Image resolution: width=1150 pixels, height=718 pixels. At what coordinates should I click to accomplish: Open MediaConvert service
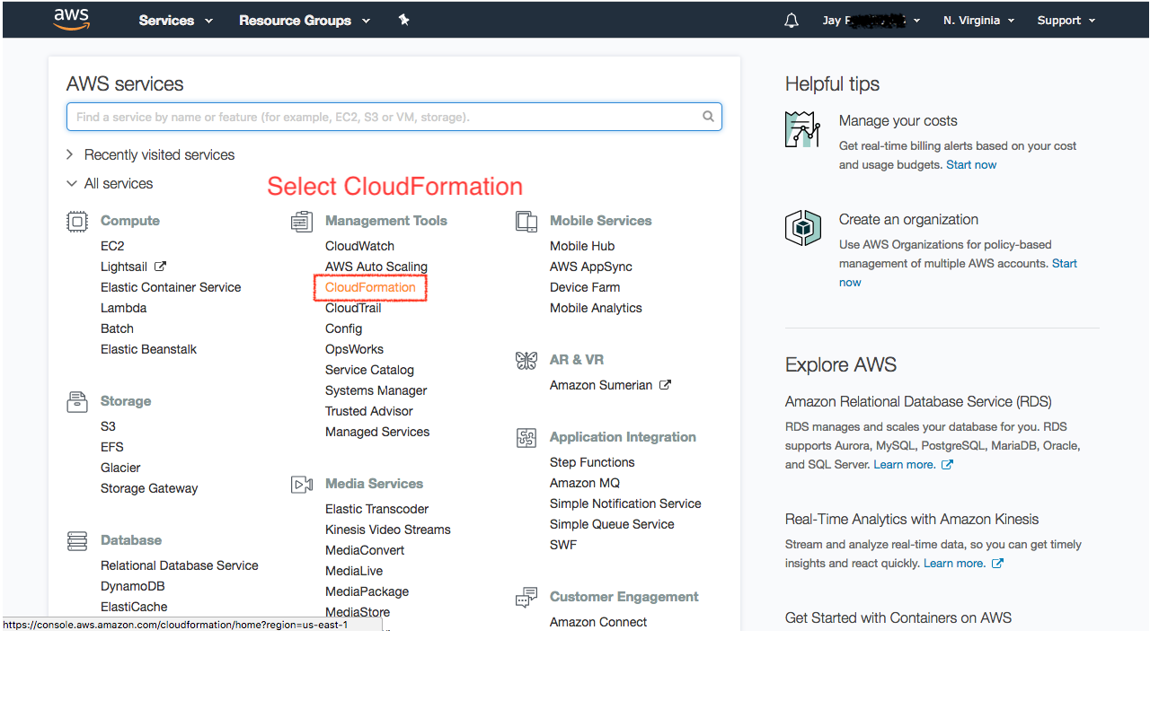365,550
